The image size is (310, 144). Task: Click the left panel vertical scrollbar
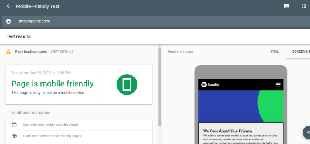(x=160, y=87)
